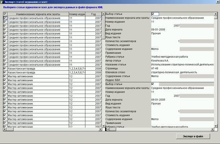Click the first "Количество экземпляров" field label
The image size is (220, 144).
pyautogui.click(x=121, y=41)
